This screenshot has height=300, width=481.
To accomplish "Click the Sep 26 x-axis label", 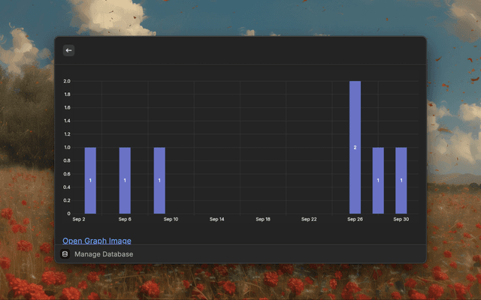I will point(355,220).
